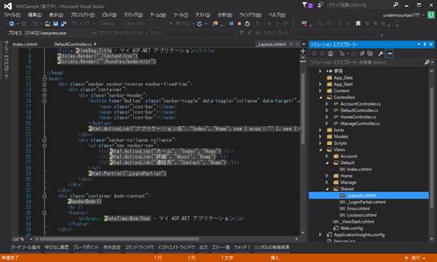Open the ヘルプ (Help) menu
The image size is (437, 262).
click(x=277, y=15)
